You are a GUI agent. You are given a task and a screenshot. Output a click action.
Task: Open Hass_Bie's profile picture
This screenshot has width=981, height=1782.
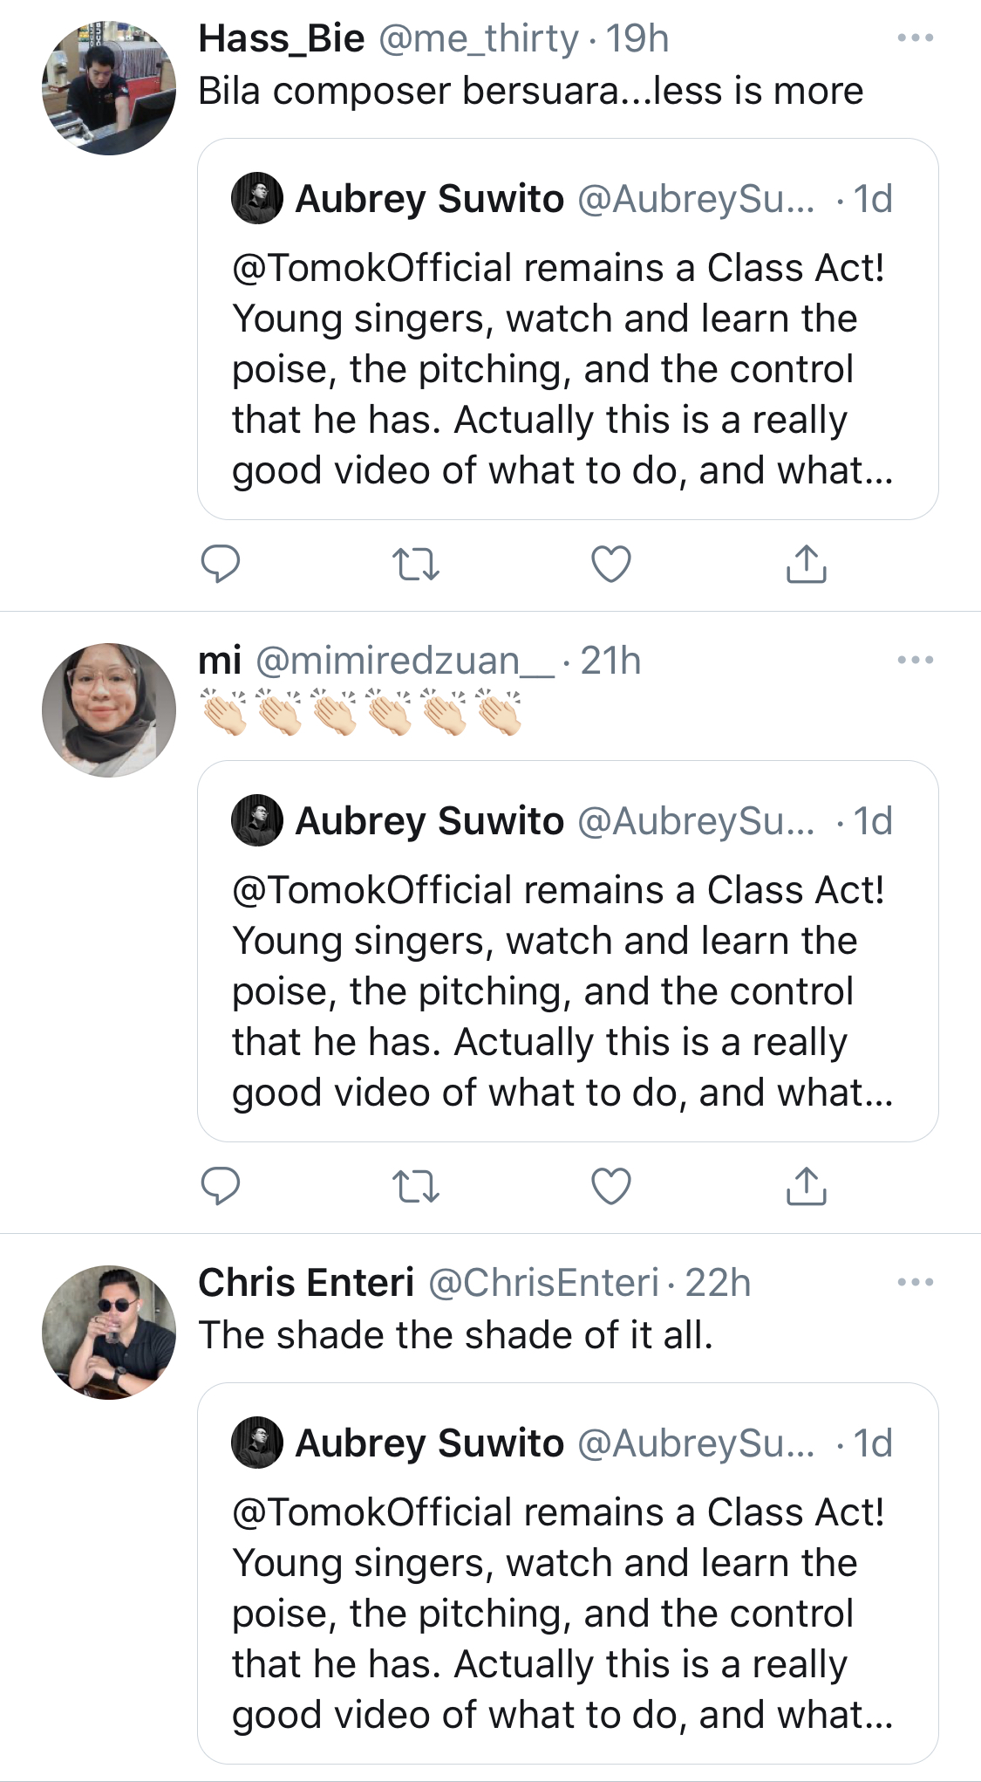[x=109, y=88]
